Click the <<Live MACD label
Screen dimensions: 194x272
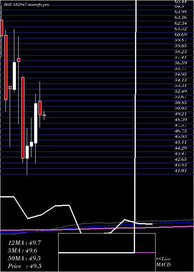pos(163,262)
